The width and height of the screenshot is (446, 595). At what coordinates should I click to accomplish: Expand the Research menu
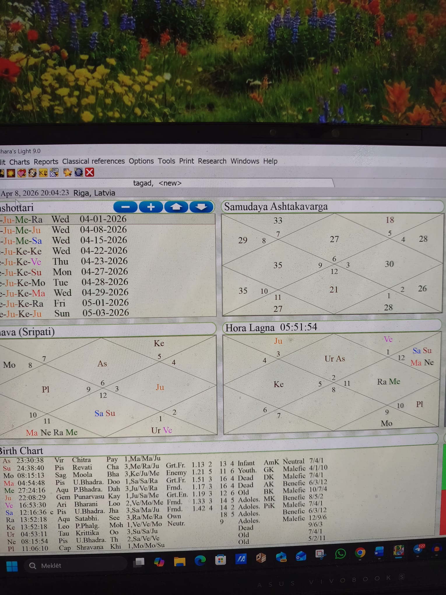tap(212, 161)
